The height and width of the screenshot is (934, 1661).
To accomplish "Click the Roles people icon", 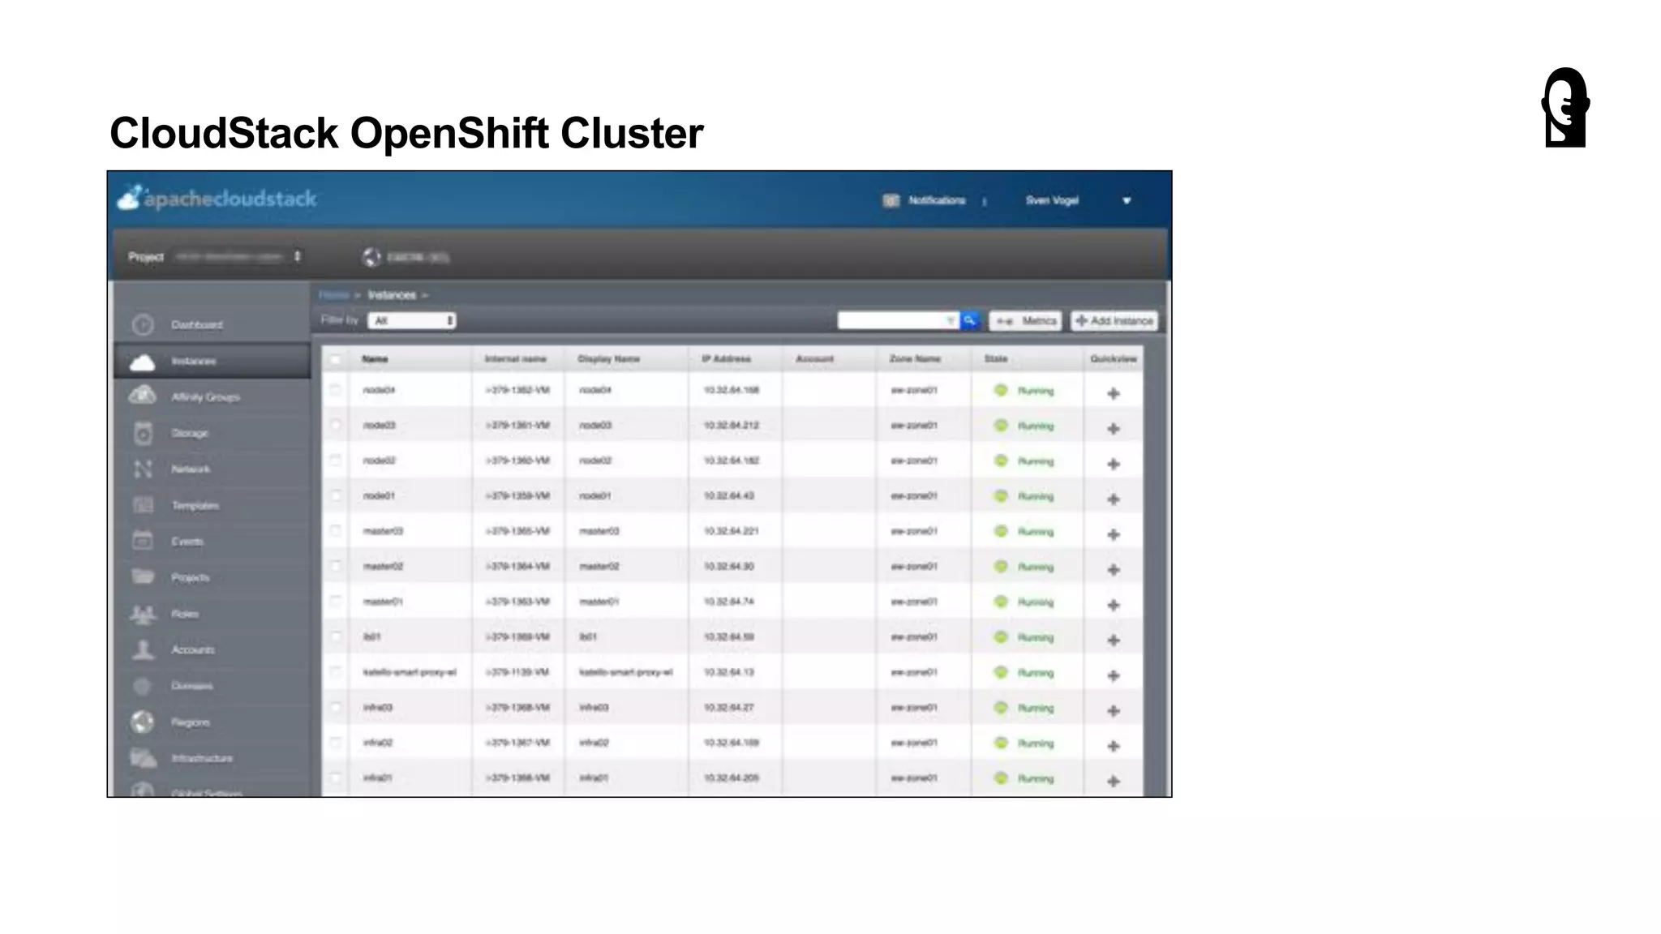I will click(x=143, y=614).
